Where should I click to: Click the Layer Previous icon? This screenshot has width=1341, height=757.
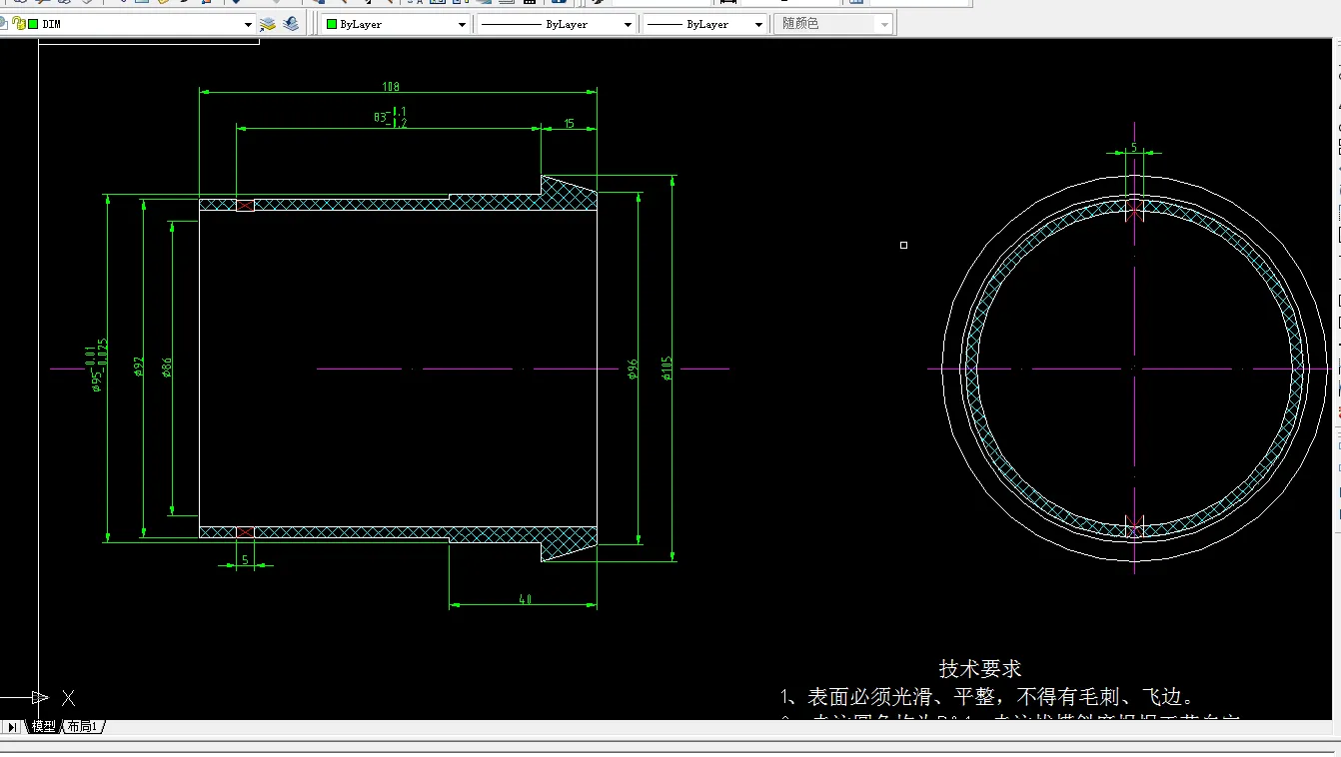291,24
